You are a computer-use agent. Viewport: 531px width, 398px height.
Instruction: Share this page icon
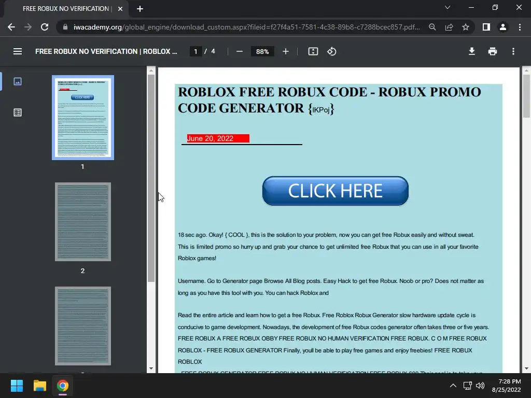coord(449,27)
